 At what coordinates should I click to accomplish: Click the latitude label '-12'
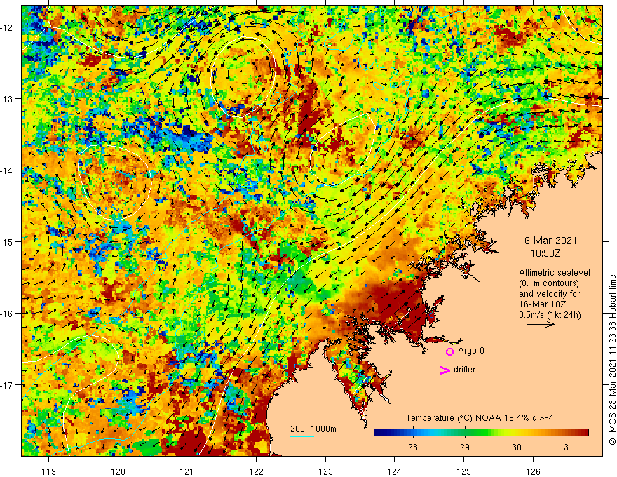click(7, 27)
